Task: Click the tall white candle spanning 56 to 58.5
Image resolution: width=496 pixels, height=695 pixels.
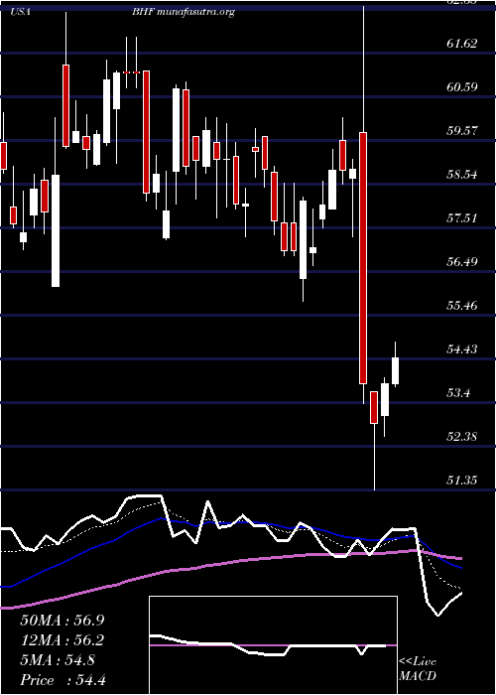Action: [56, 230]
